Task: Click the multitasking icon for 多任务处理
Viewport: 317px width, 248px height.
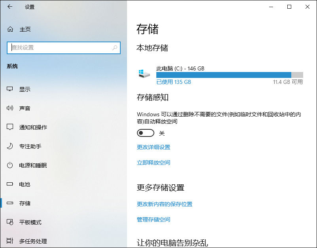Action: (10, 241)
